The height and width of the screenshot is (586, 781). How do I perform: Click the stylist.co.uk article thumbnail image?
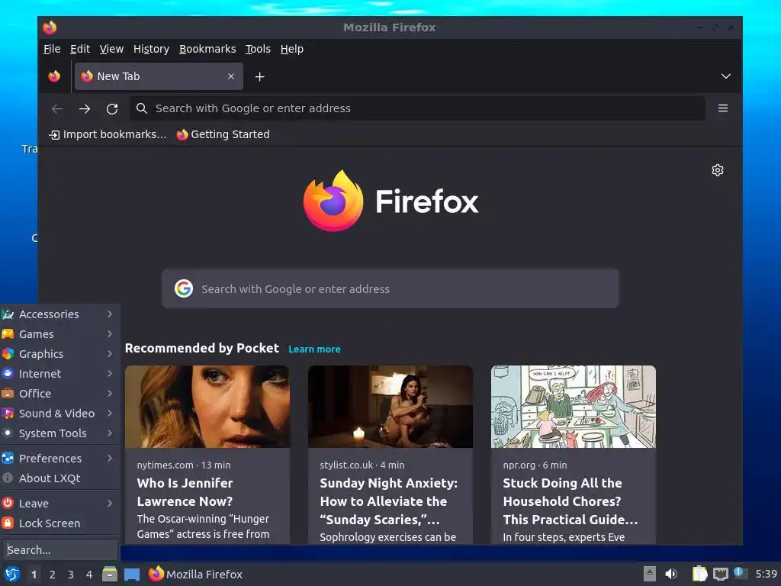pyautogui.click(x=390, y=407)
